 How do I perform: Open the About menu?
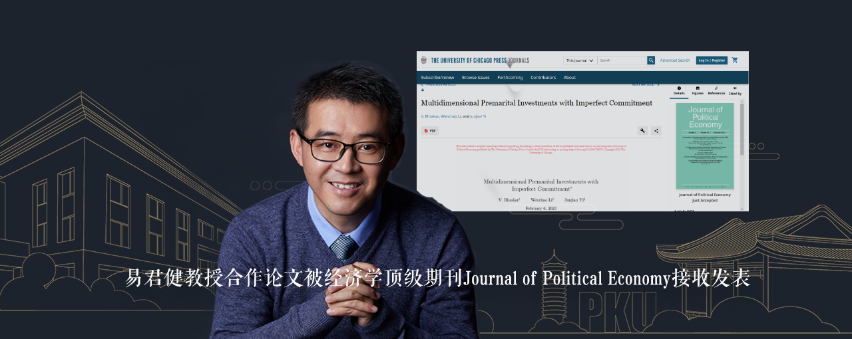click(570, 78)
